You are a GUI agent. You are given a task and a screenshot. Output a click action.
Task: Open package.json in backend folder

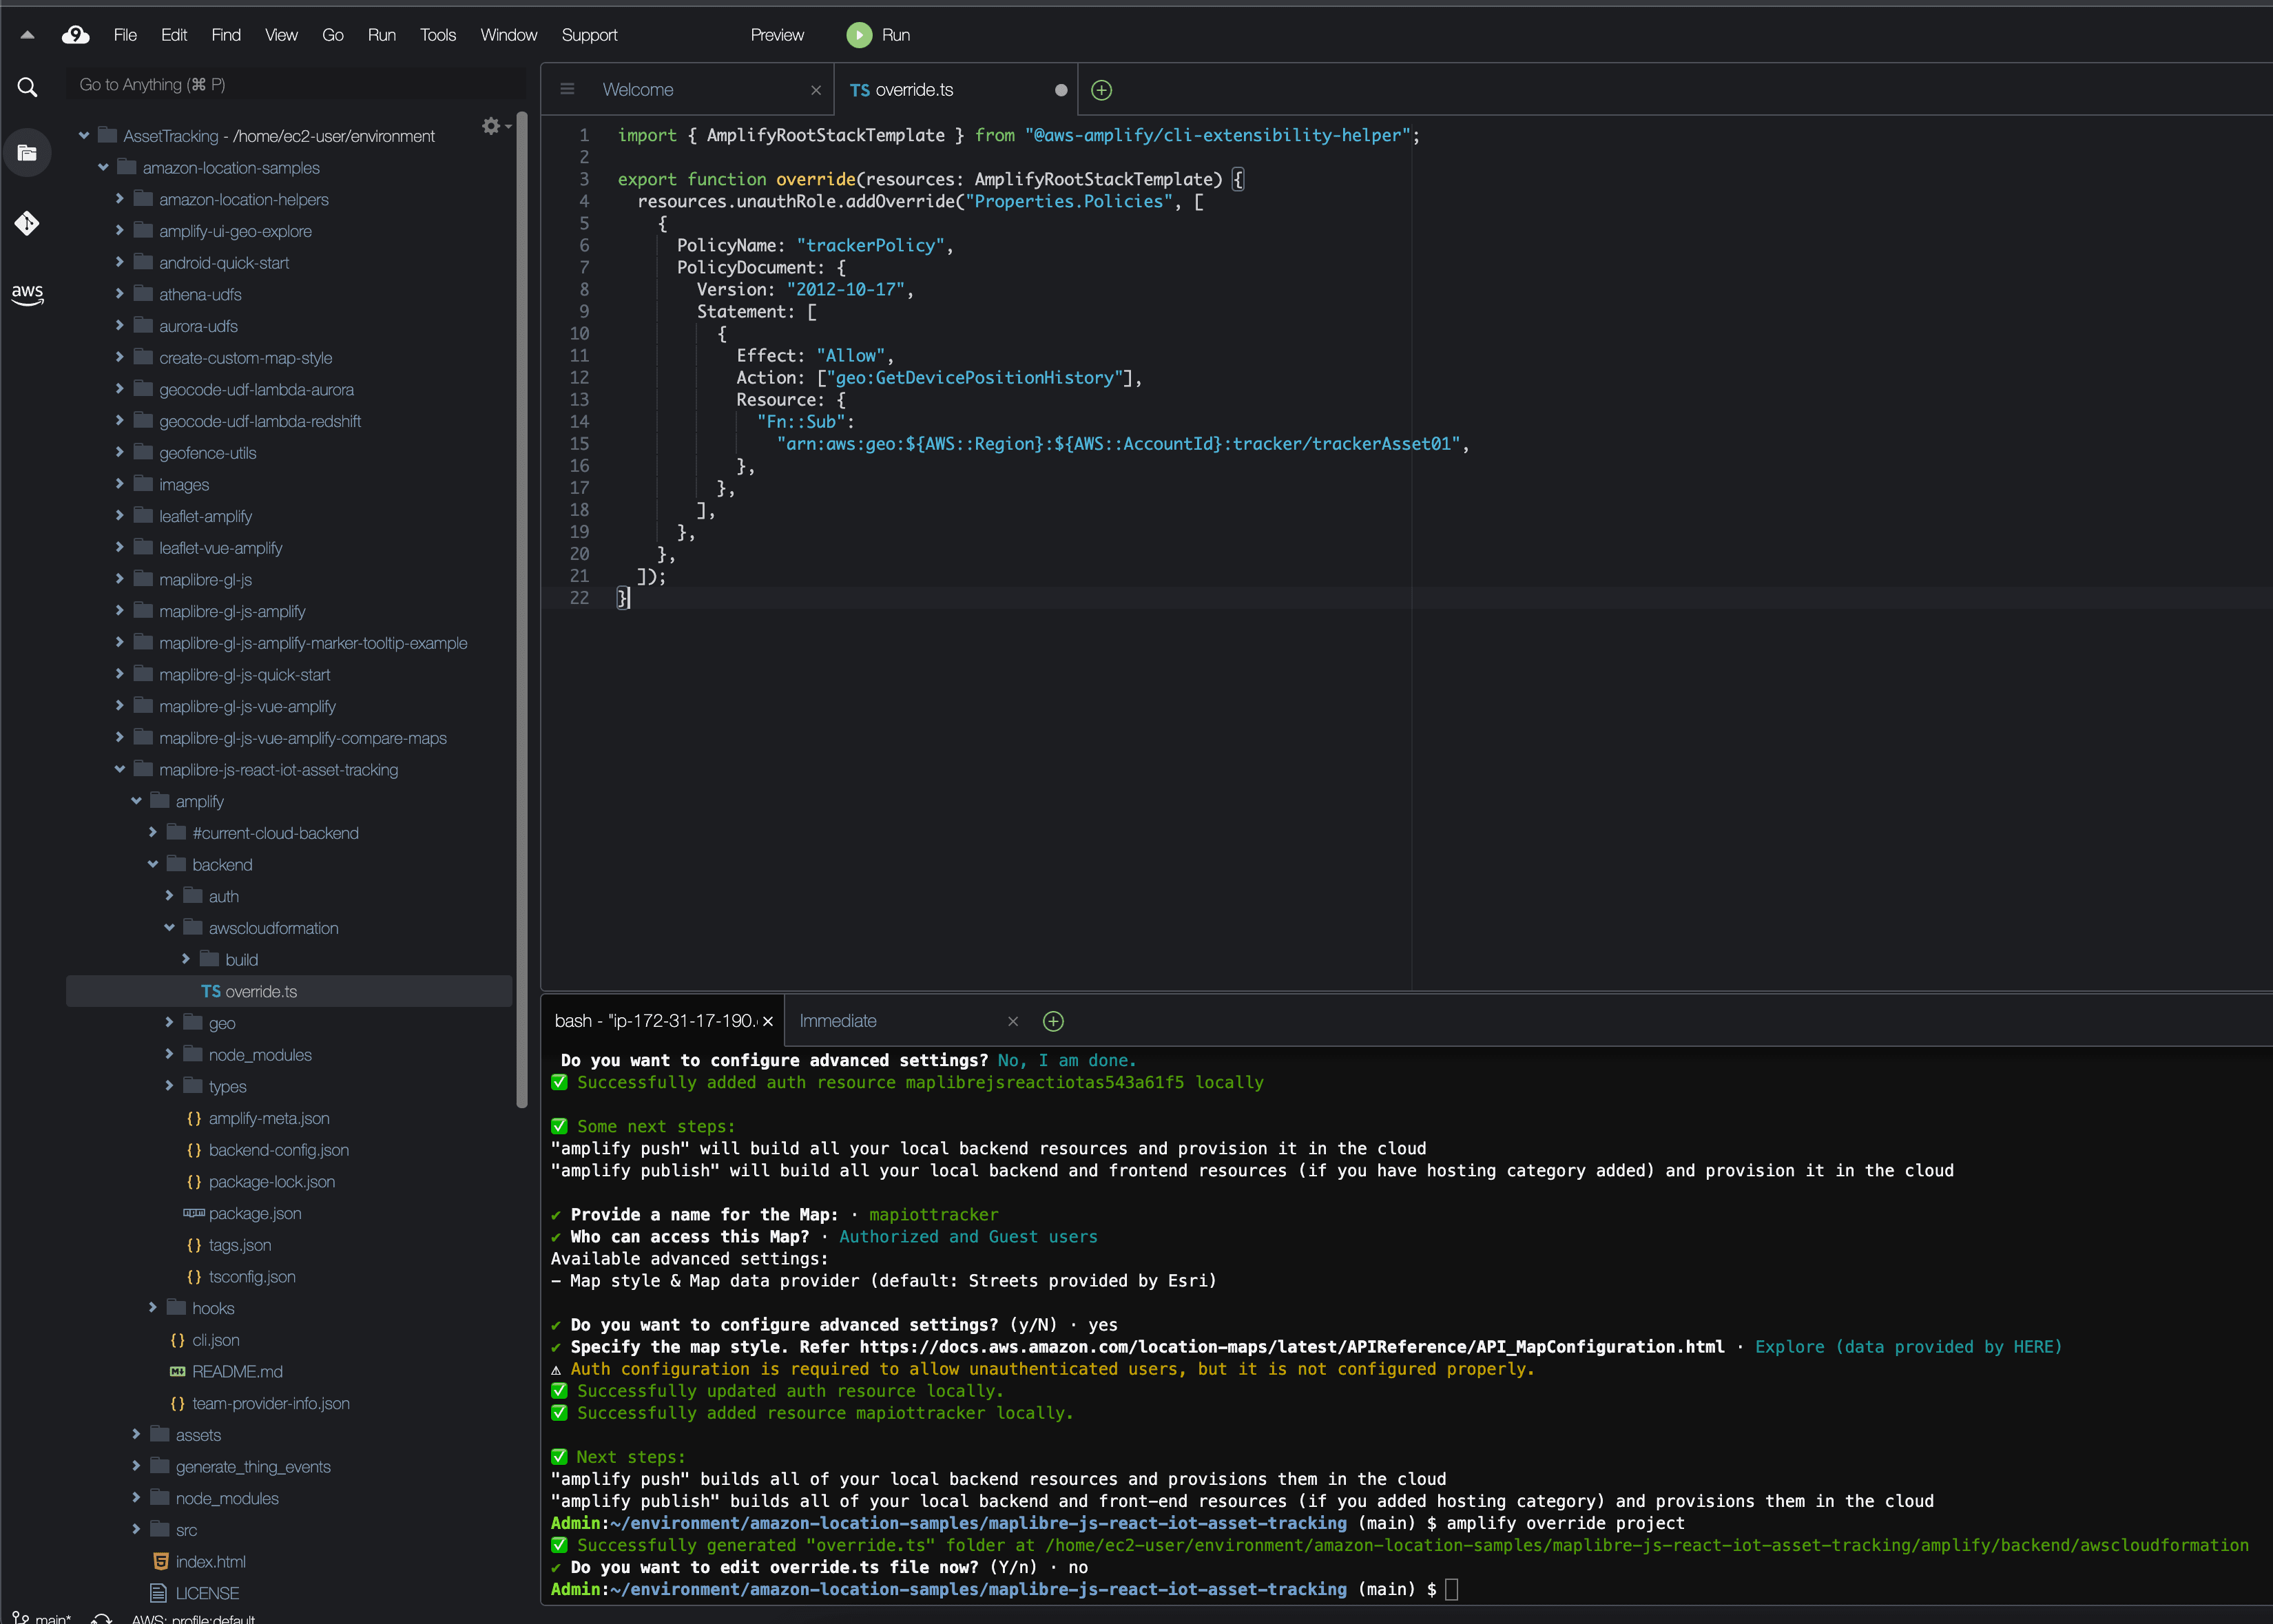click(254, 1213)
